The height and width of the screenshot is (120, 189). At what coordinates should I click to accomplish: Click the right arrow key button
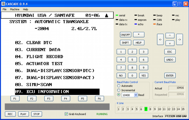[x=179, y=39]
